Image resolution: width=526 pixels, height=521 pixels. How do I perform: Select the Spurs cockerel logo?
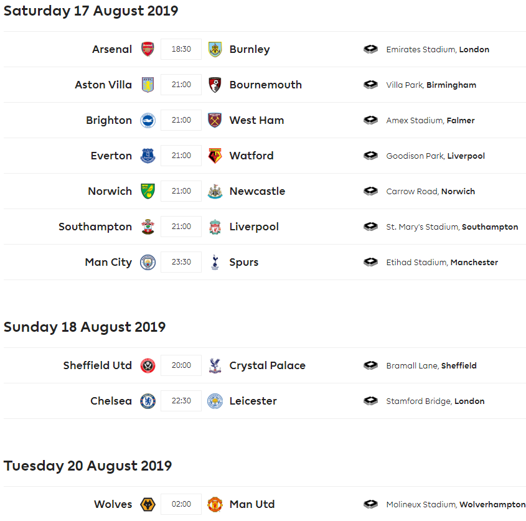tap(215, 262)
